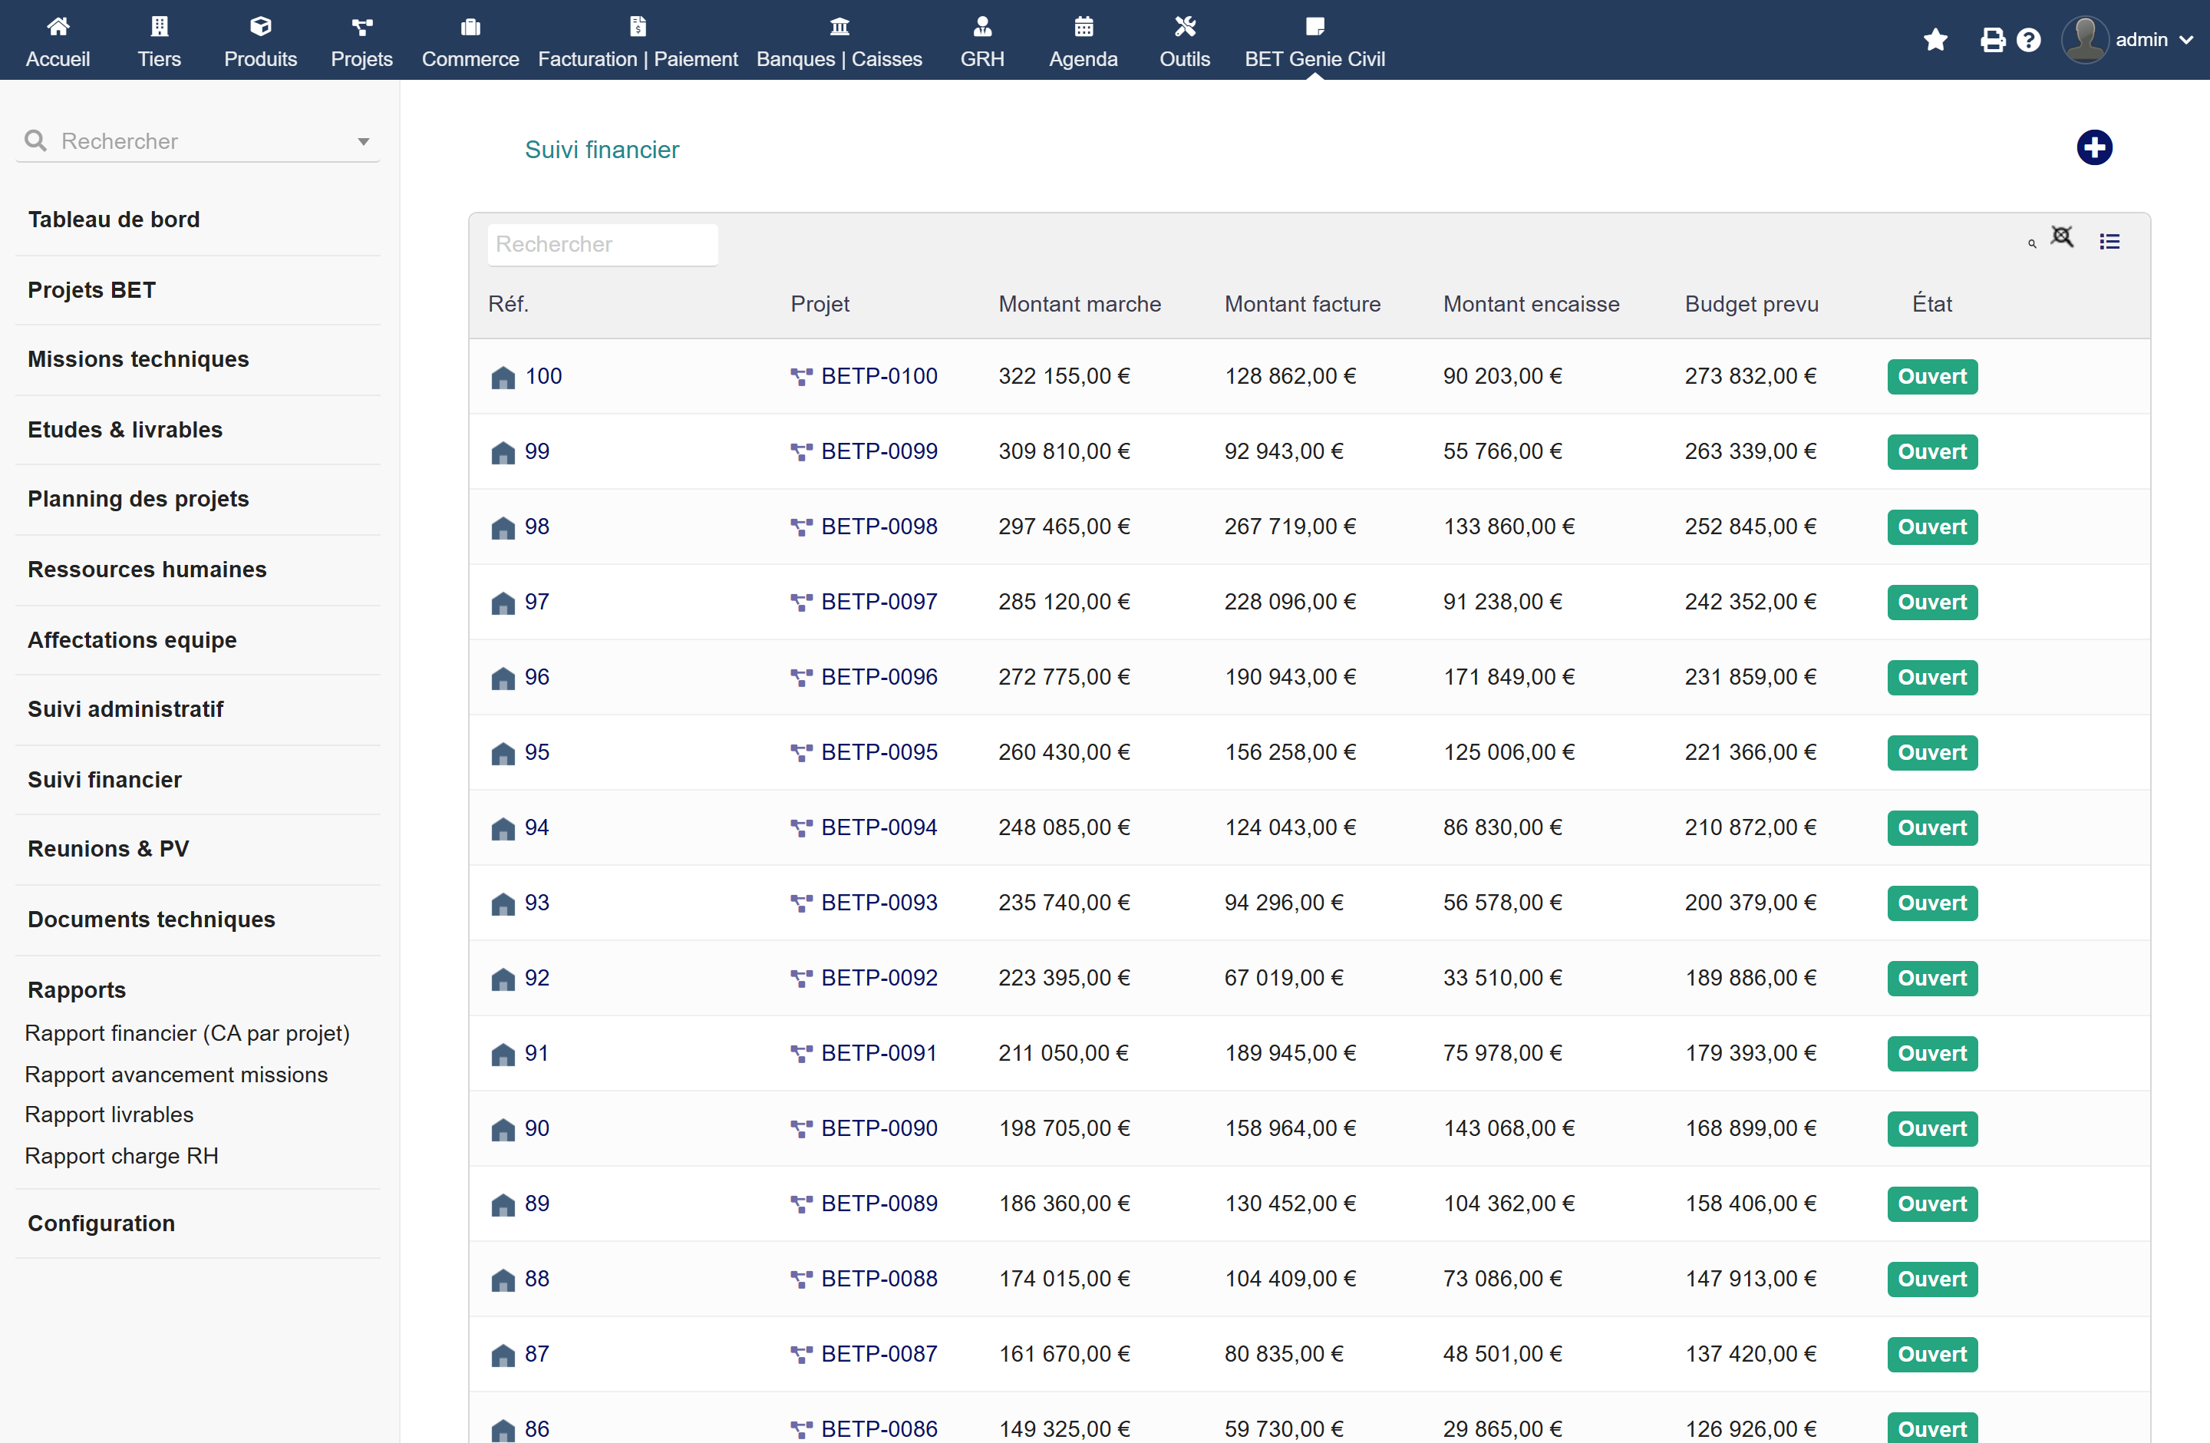The width and height of the screenshot is (2210, 1443).
Task: Click the house icon beside reference 97
Action: click(x=503, y=603)
